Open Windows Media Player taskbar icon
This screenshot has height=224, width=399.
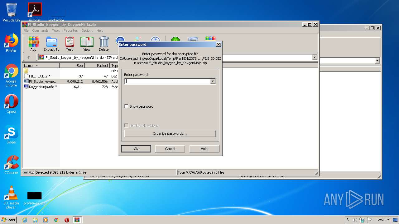tap(46, 220)
